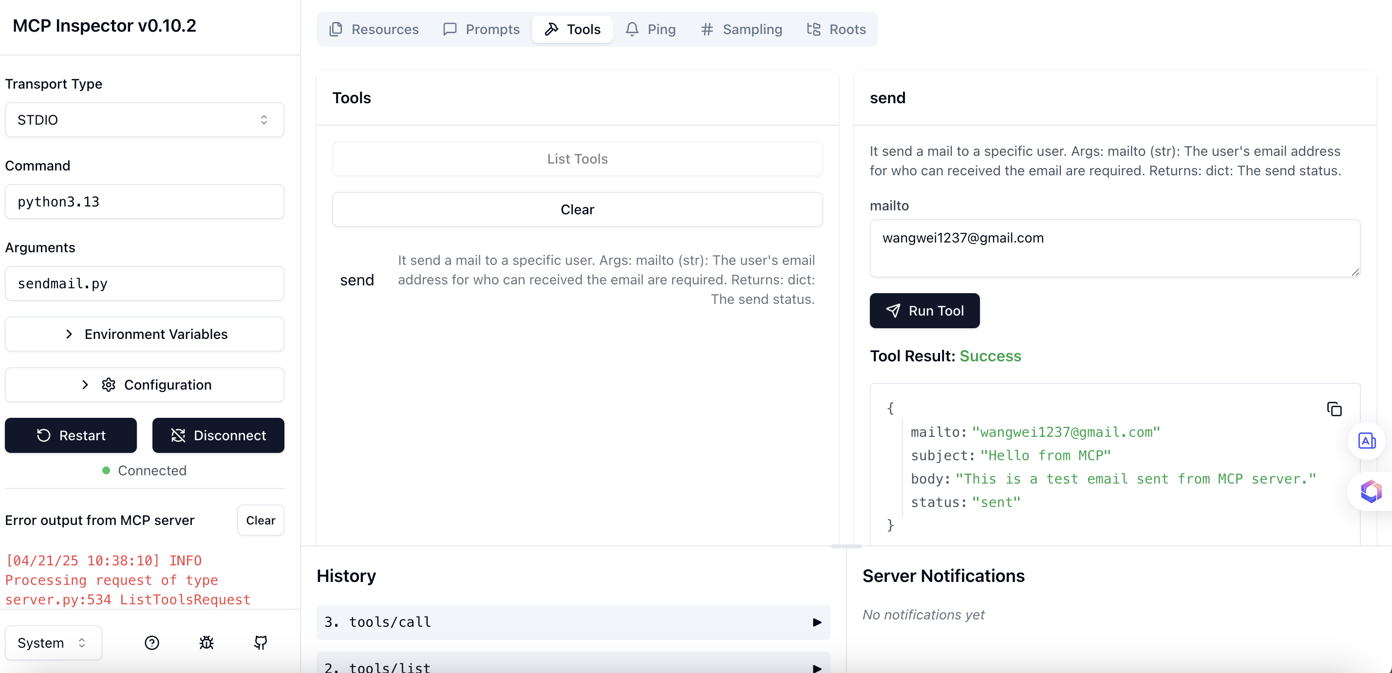Click the MCP Inspector v0.10.2 title

104,25
